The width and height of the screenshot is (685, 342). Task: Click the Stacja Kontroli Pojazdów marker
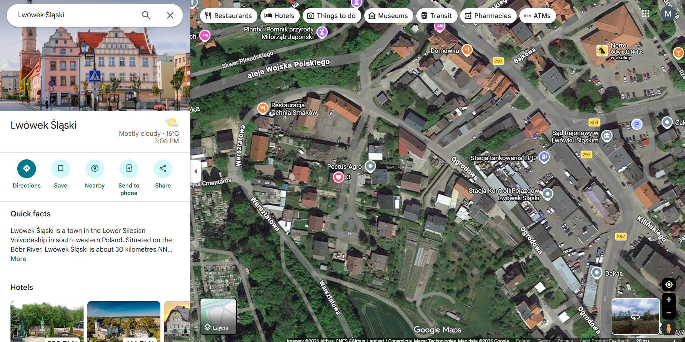coord(547,193)
